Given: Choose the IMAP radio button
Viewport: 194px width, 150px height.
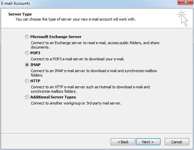Looking at the screenshot, I should click(x=27, y=65).
